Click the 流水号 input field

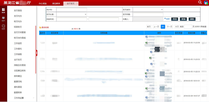click(x=72, y=10)
